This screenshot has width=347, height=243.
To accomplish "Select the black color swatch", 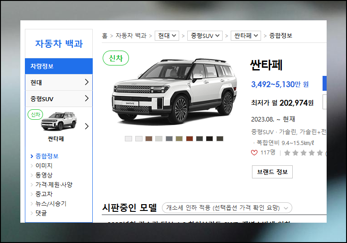I will click(209, 139).
